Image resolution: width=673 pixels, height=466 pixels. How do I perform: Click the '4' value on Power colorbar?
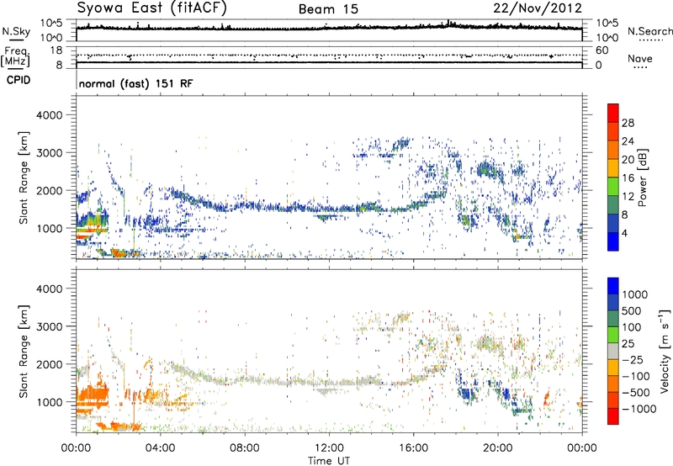click(624, 233)
